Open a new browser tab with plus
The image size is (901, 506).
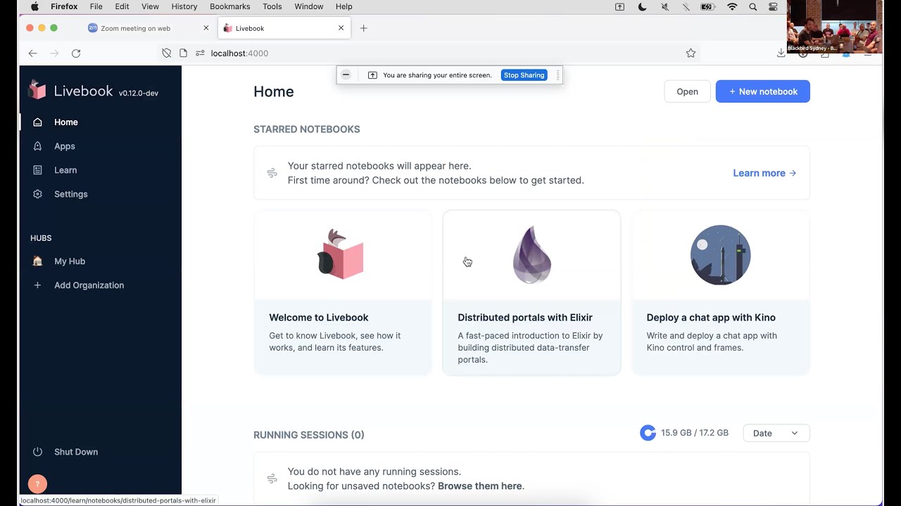pyautogui.click(x=363, y=28)
